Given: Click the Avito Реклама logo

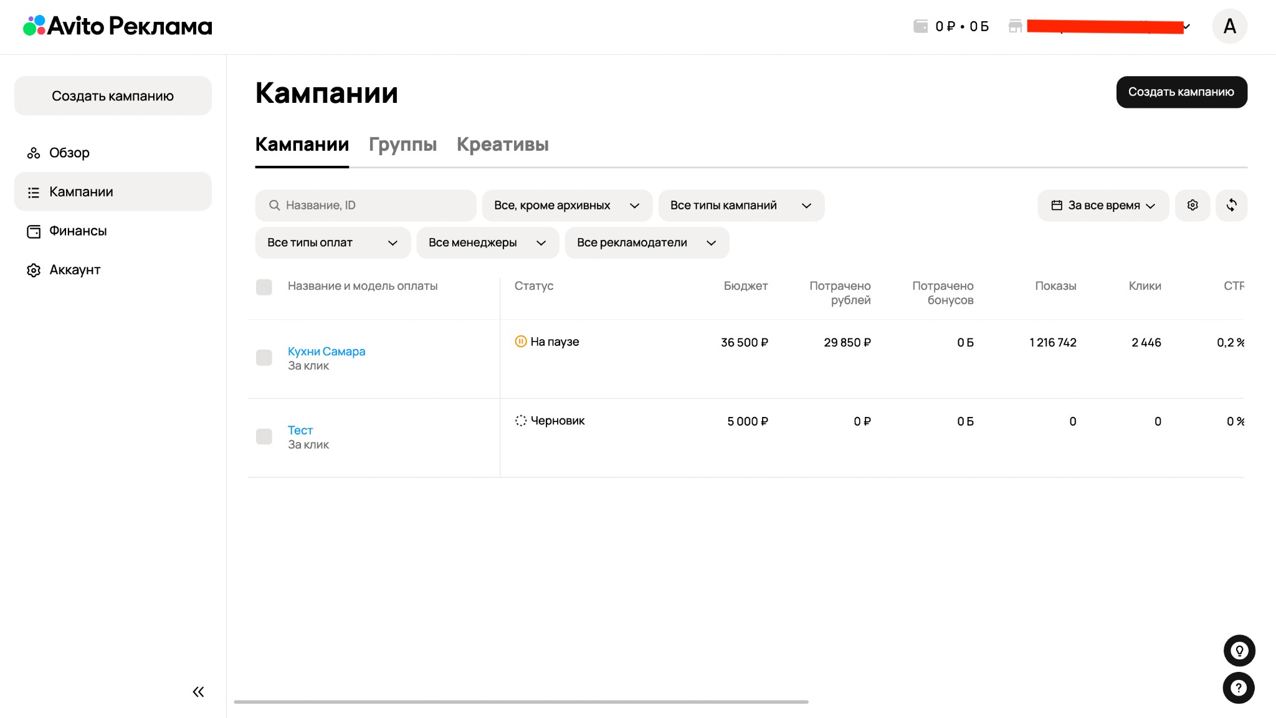Looking at the screenshot, I should tap(118, 26).
